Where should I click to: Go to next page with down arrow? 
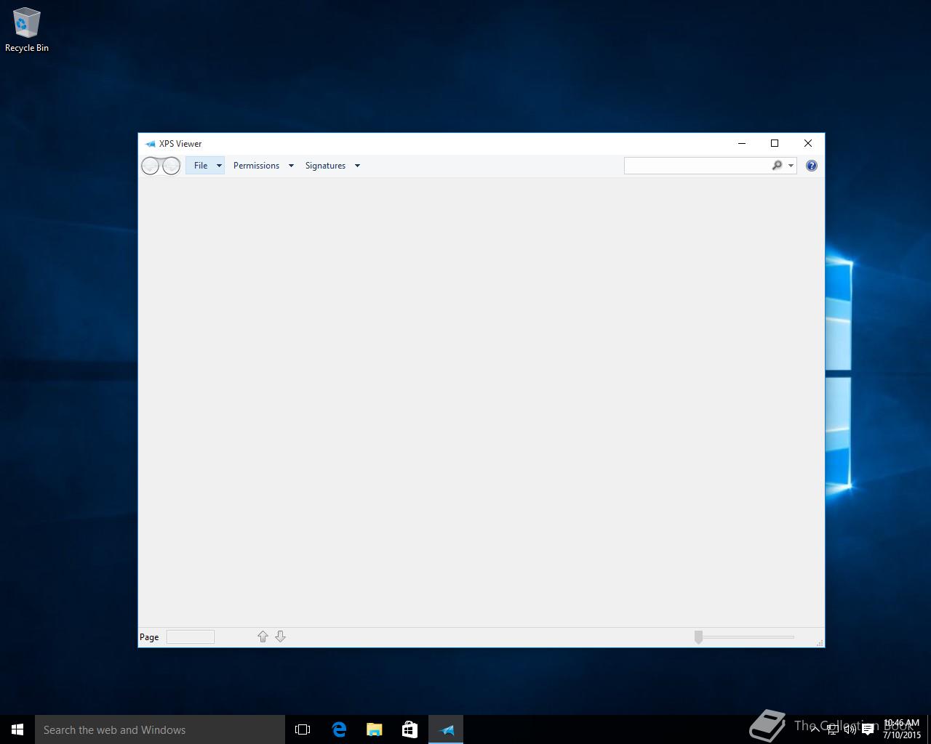tap(280, 636)
